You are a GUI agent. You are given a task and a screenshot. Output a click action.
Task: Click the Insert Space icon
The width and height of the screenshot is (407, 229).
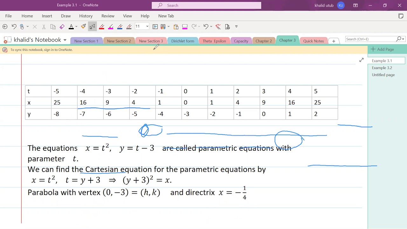pyautogui.click(x=155, y=27)
